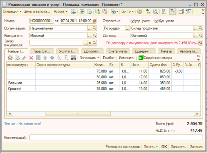Open the Печать dropdown at bottom
The width and height of the screenshot is (207, 153).
click(151, 147)
